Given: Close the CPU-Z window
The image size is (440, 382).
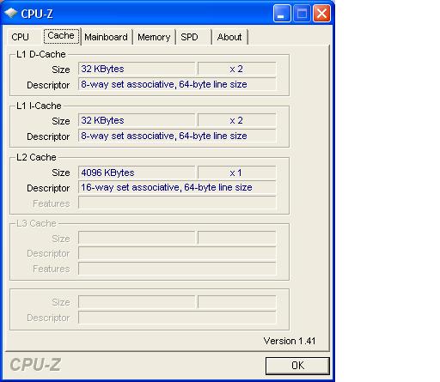Looking at the screenshot, I should click(321, 13).
